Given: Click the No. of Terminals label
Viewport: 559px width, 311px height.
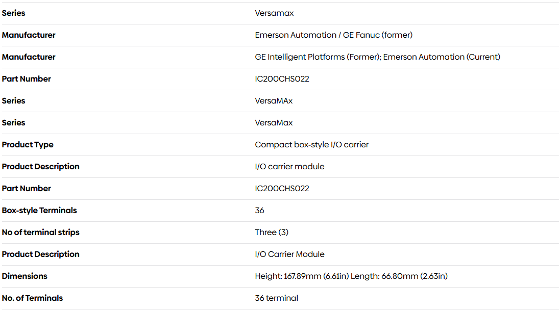Looking at the screenshot, I should coord(32,298).
